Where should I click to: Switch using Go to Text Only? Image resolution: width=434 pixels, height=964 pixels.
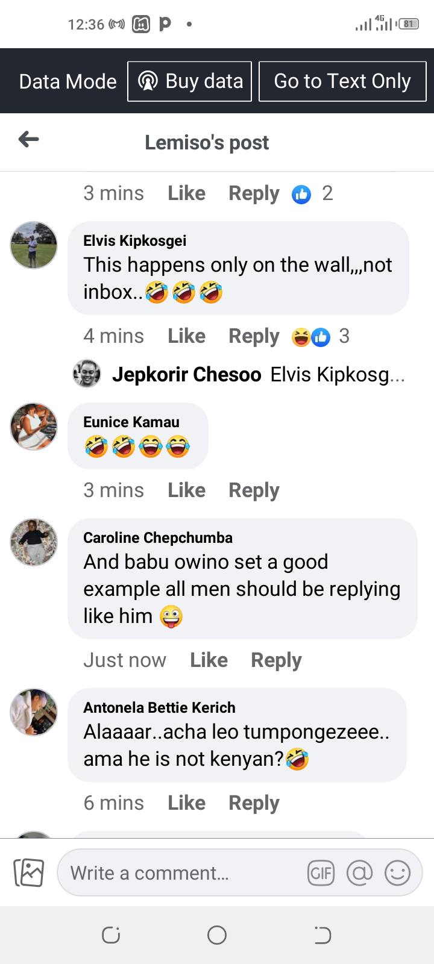tap(342, 81)
